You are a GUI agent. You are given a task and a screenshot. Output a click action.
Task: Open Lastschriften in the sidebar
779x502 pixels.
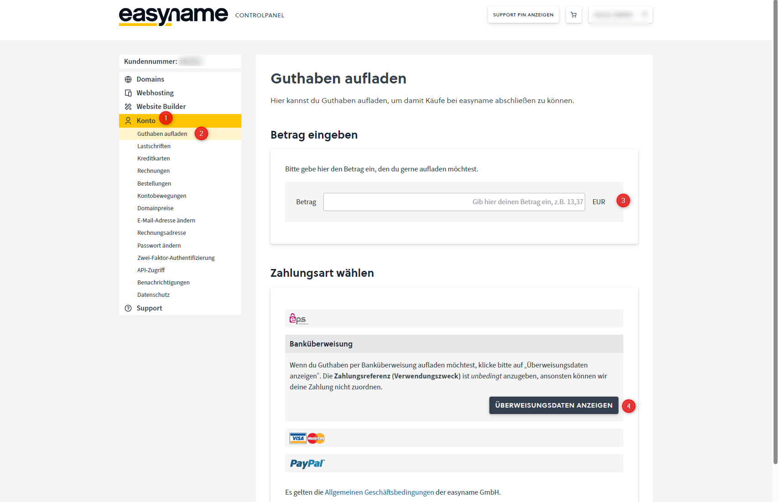(x=154, y=146)
